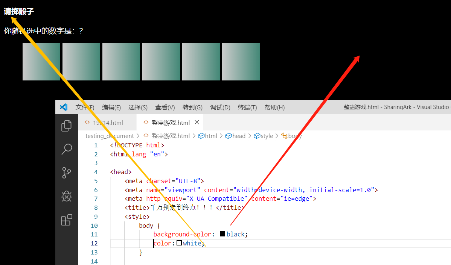Image resolution: width=451 pixels, height=265 pixels.
Task: Select the body element icon in the breadcrumb
Action: 285,136
